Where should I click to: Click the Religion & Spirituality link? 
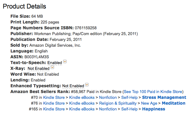(x=118, y=103)
